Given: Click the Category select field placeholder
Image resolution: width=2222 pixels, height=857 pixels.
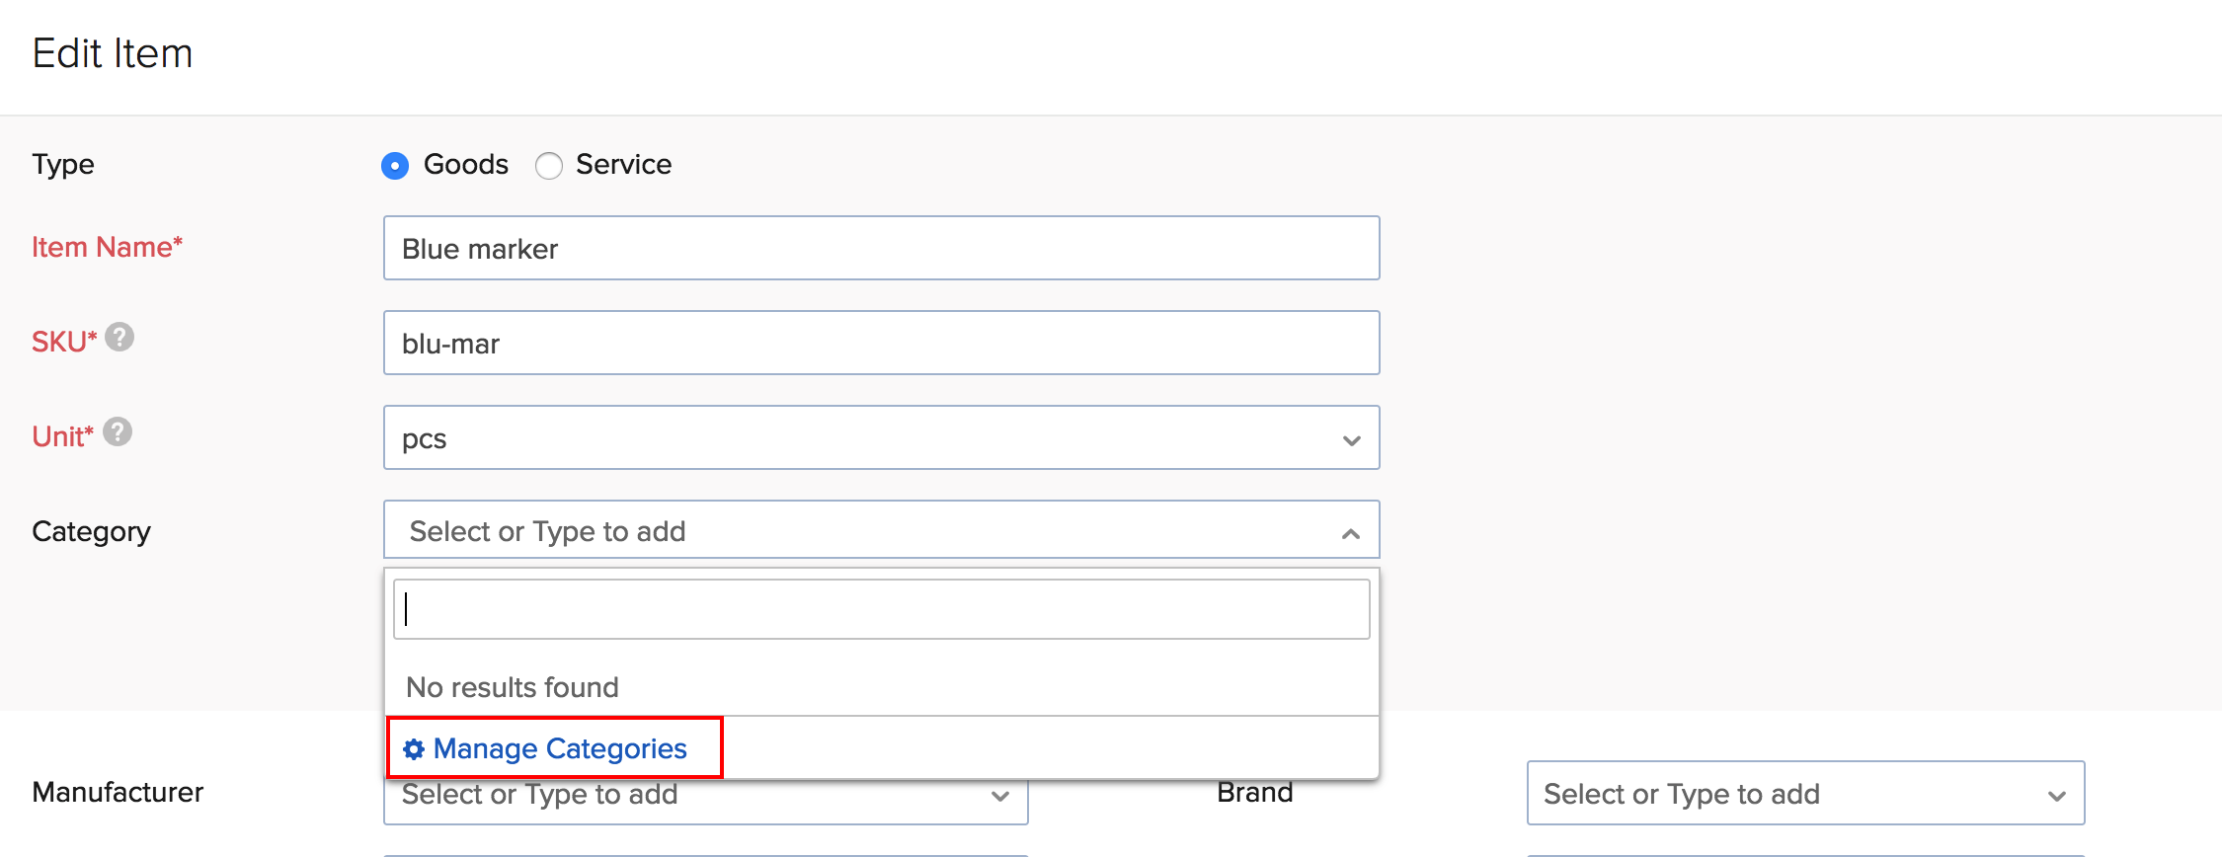Looking at the screenshot, I should tap(548, 532).
